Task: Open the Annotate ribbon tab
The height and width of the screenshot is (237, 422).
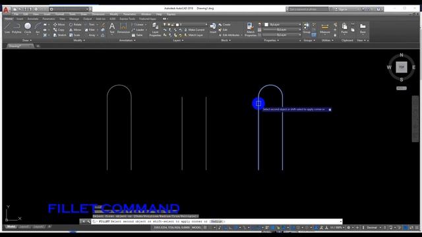Action: tap(33, 19)
